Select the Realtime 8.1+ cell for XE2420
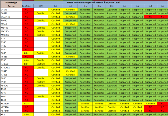 click(x=28, y=104)
